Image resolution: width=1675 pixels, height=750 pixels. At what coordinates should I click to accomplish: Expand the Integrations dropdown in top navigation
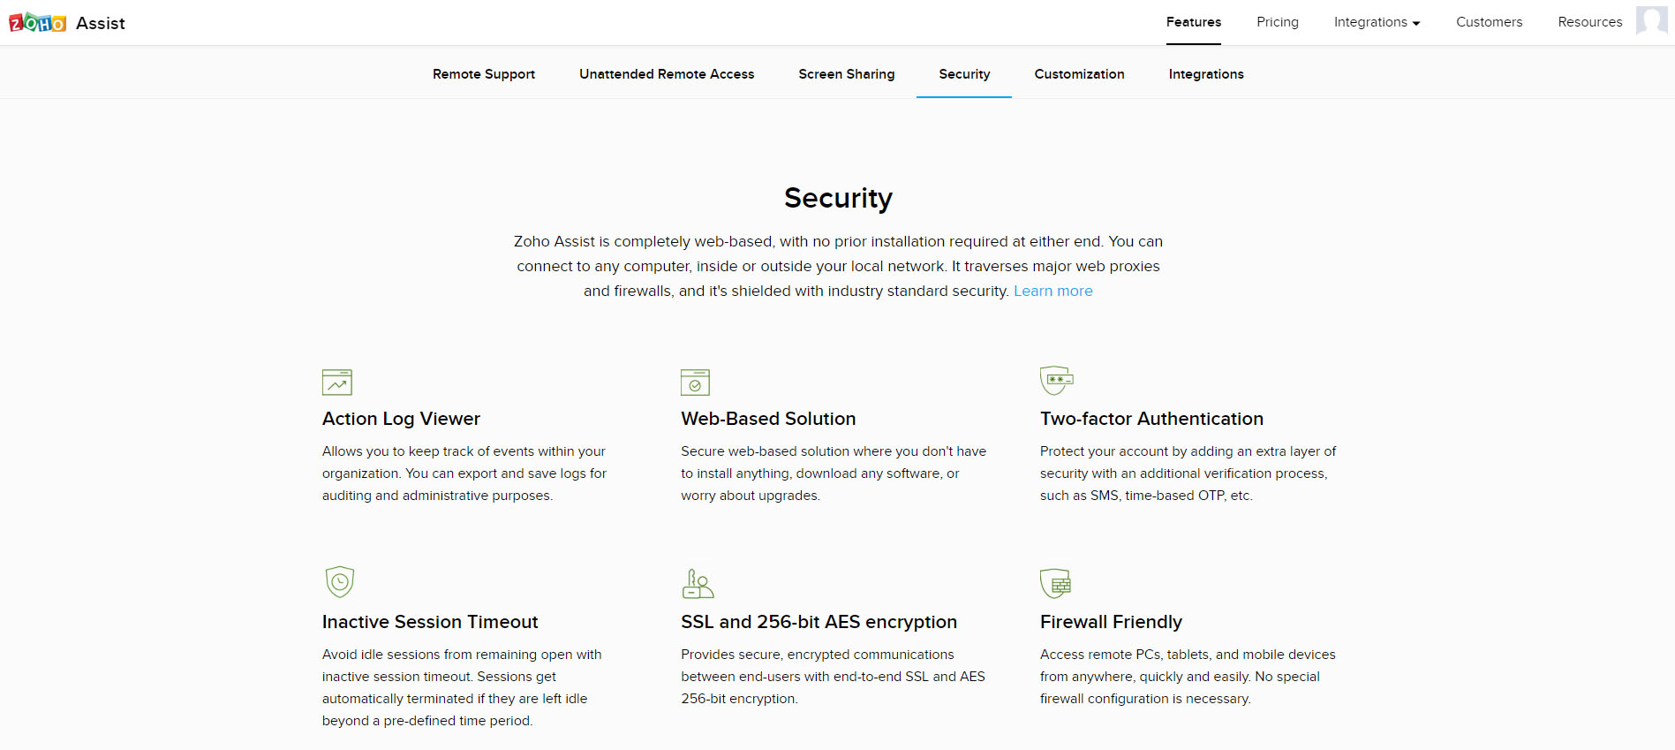point(1377,22)
